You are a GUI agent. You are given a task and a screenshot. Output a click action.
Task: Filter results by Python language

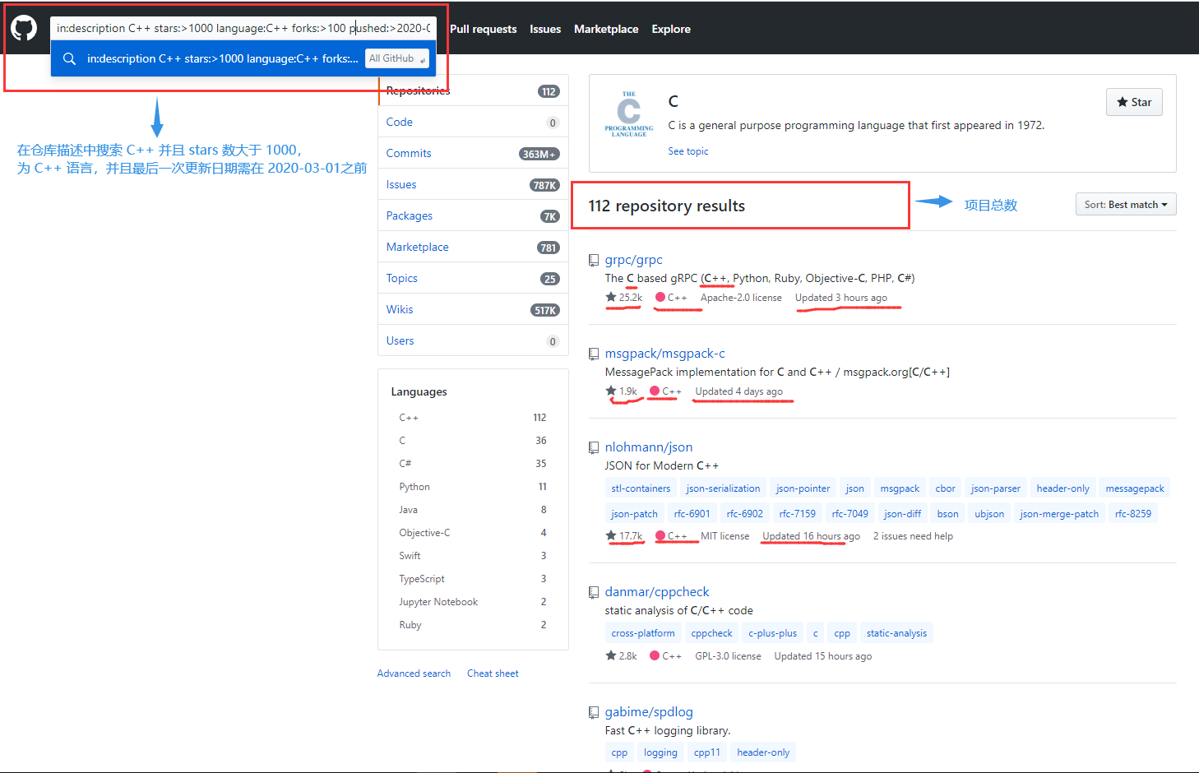point(473,487)
